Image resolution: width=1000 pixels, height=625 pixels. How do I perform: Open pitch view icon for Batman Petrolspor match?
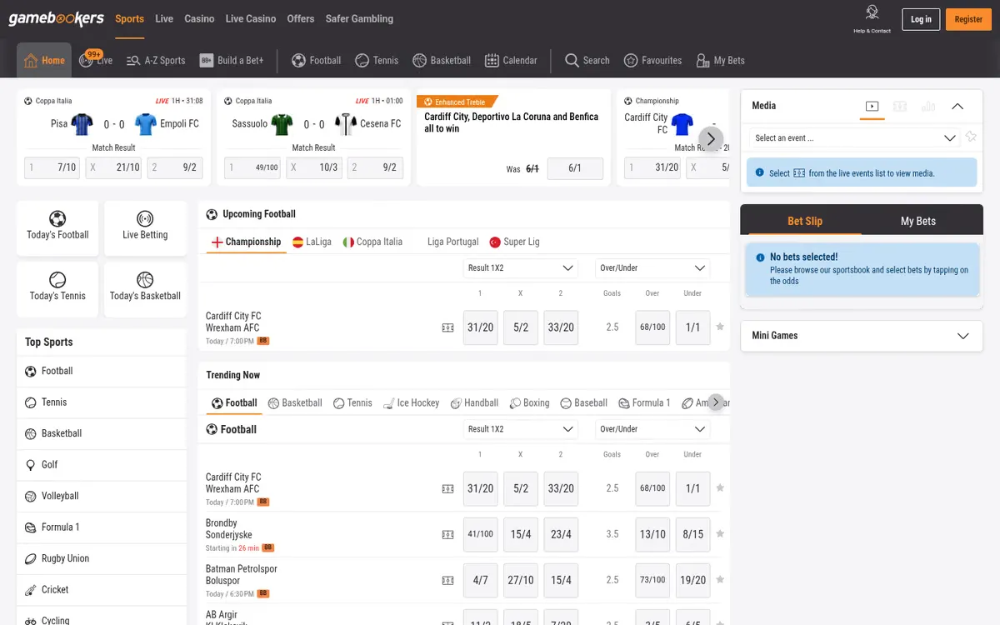point(447,580)
